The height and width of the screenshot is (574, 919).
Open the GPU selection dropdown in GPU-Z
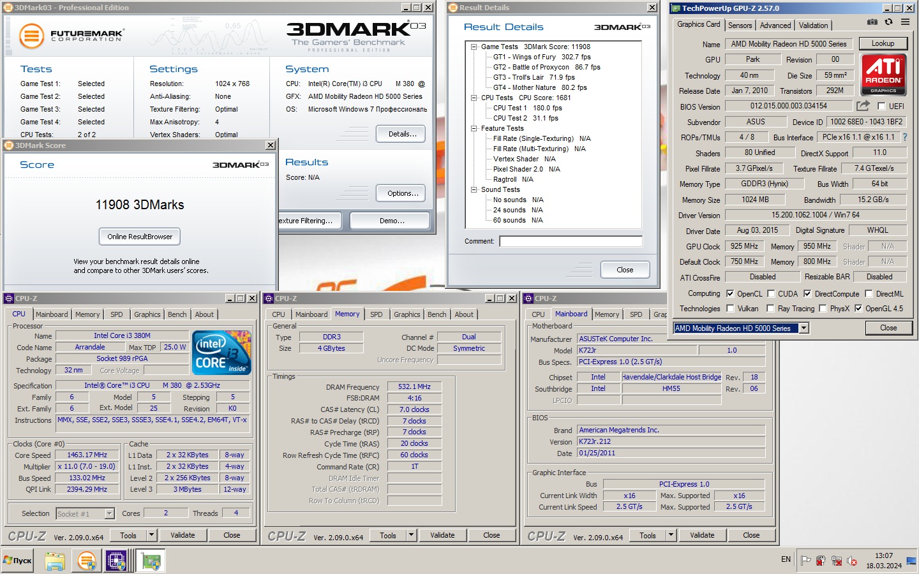click(x=804, y=328)
